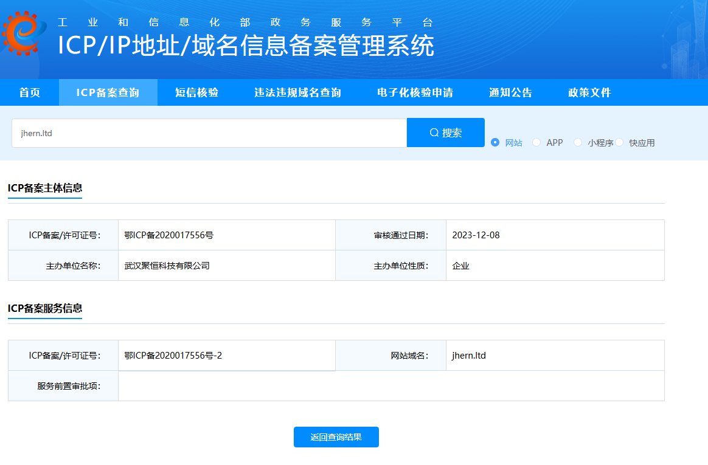Select the 网站 radio button

pos(495,142)
